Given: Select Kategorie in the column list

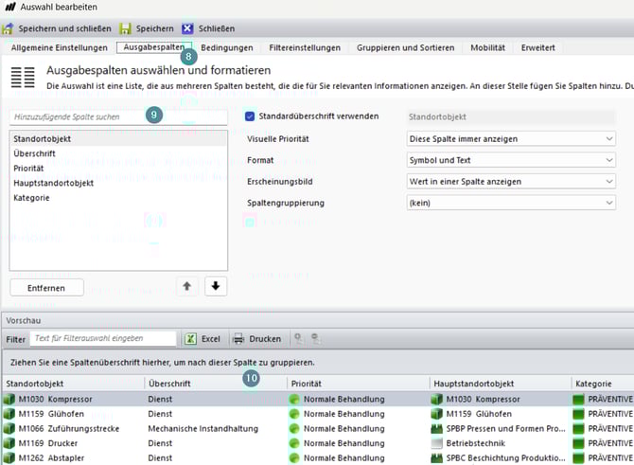Looking at the screenshot, I should click(x=117, y=198).
